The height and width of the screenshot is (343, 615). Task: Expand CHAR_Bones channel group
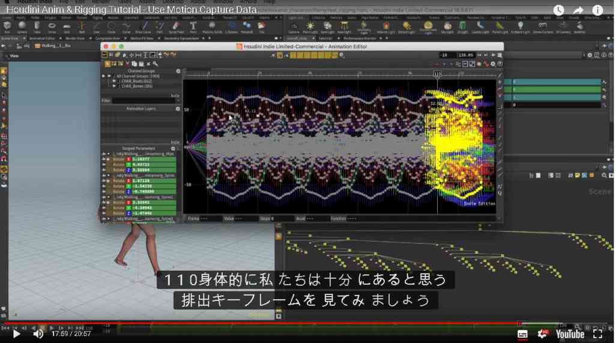coord(114,86)
